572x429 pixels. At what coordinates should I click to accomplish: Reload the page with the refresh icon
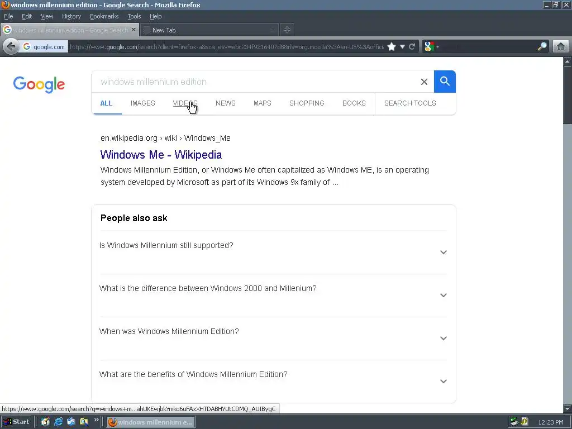coord(412,47)
